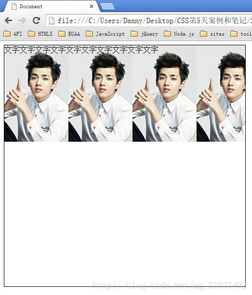Screen dimensions: 252x295
Task: Open the jQuery bookmarks folder
Action: pos(144,34)
